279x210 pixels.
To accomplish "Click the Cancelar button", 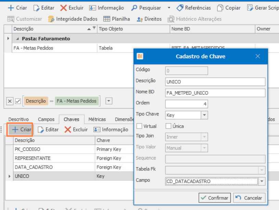I will click(249, 198).
